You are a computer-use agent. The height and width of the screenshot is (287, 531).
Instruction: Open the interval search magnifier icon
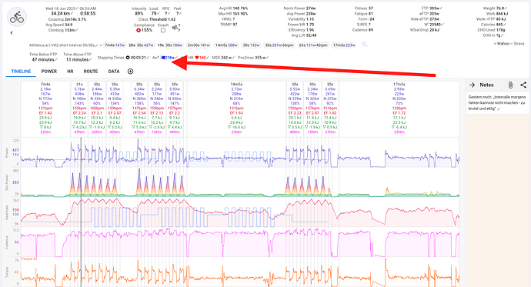click(x=365, y=45)
